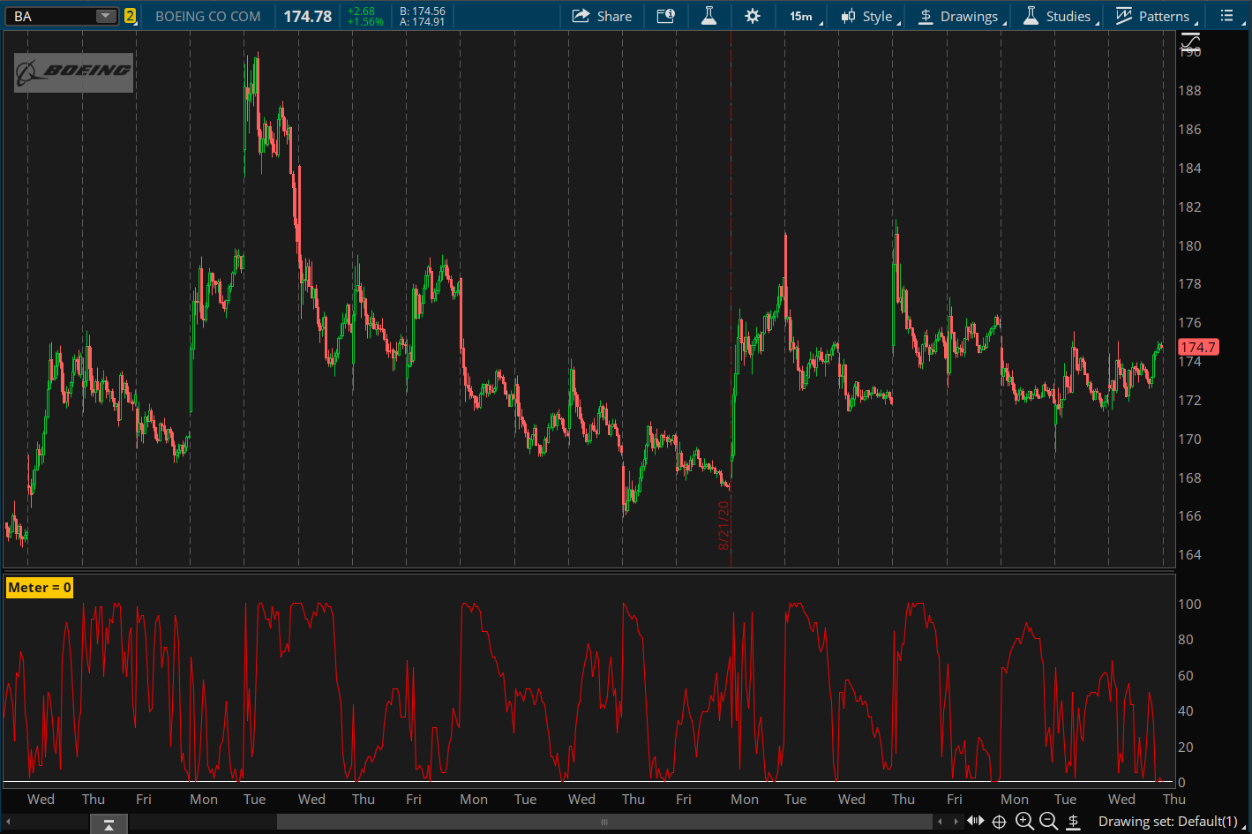The width and height of the screenshot is (1252, 834).
Task: Click the price axis scale icon
Action: [x=1189, y=41]
